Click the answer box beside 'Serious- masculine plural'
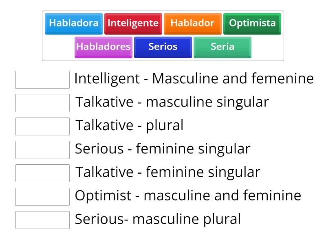 42,220
